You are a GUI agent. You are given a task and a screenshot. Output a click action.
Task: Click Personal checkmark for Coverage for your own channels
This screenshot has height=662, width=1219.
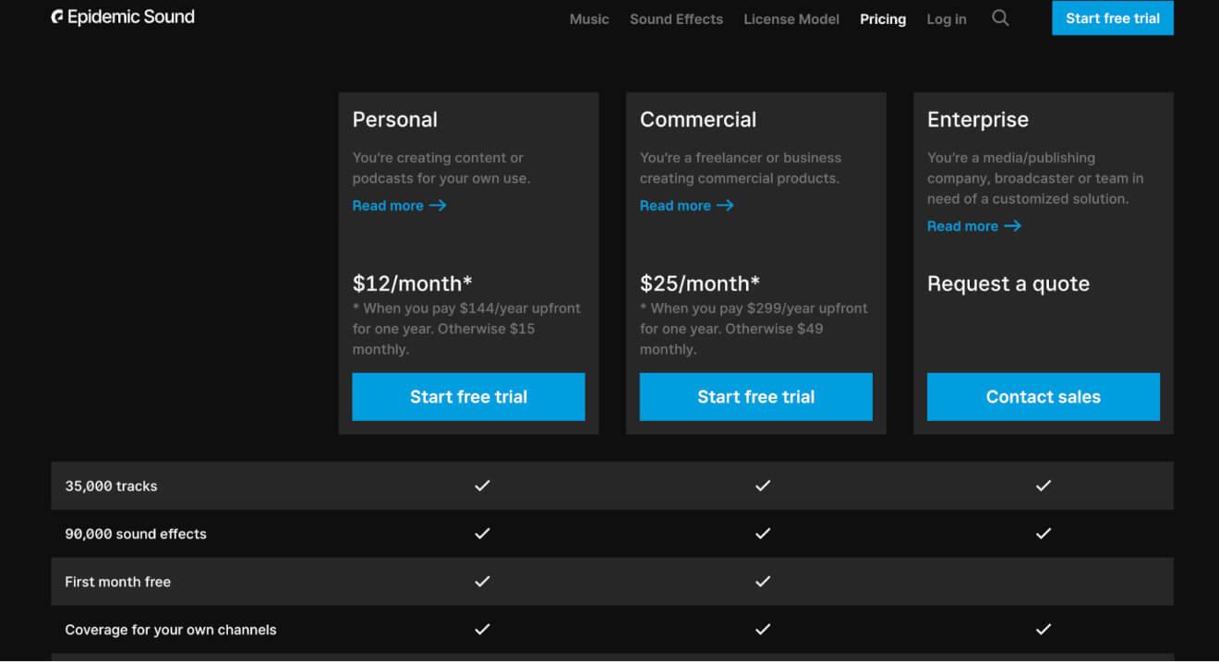[x=482, y=630]
